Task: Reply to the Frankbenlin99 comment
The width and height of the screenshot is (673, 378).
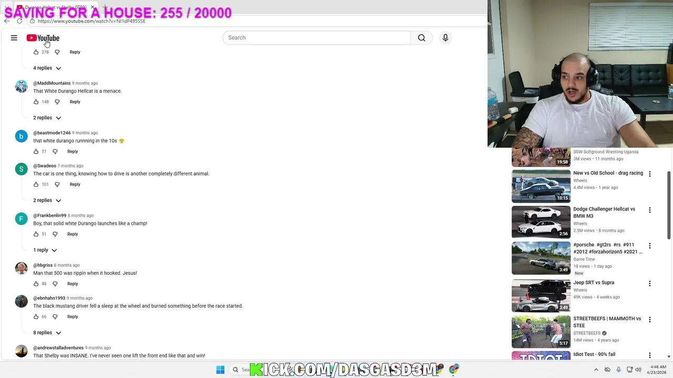Action: (x=73, y=234)
